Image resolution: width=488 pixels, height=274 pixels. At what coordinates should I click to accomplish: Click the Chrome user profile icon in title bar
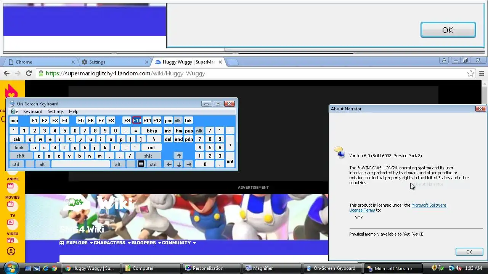pyautogui.click(x=444, y=61)
